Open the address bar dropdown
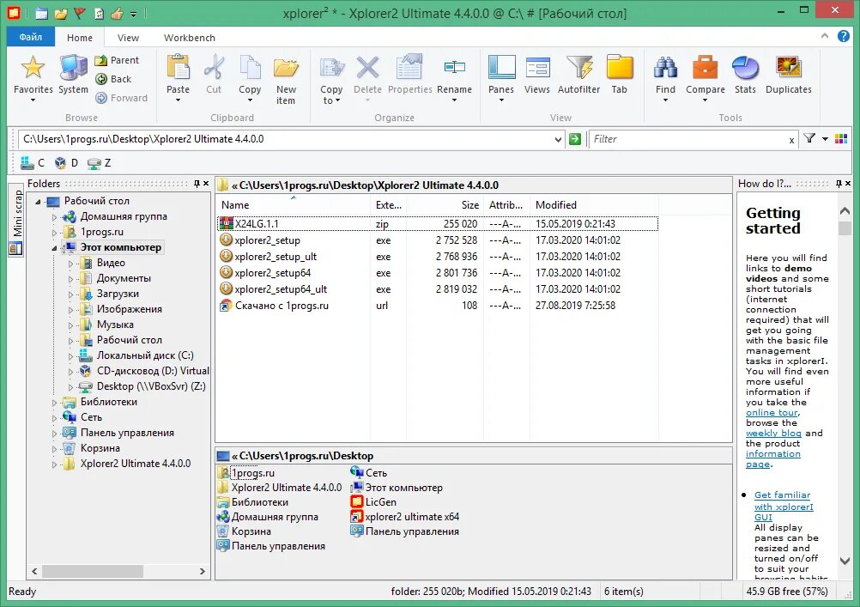The width and height of the screenshot is (860, 607). point(557,138)
